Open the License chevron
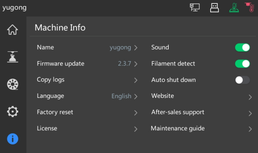Image resolution: width=258 pixels, height=153 pixels. tap(136, 129)
